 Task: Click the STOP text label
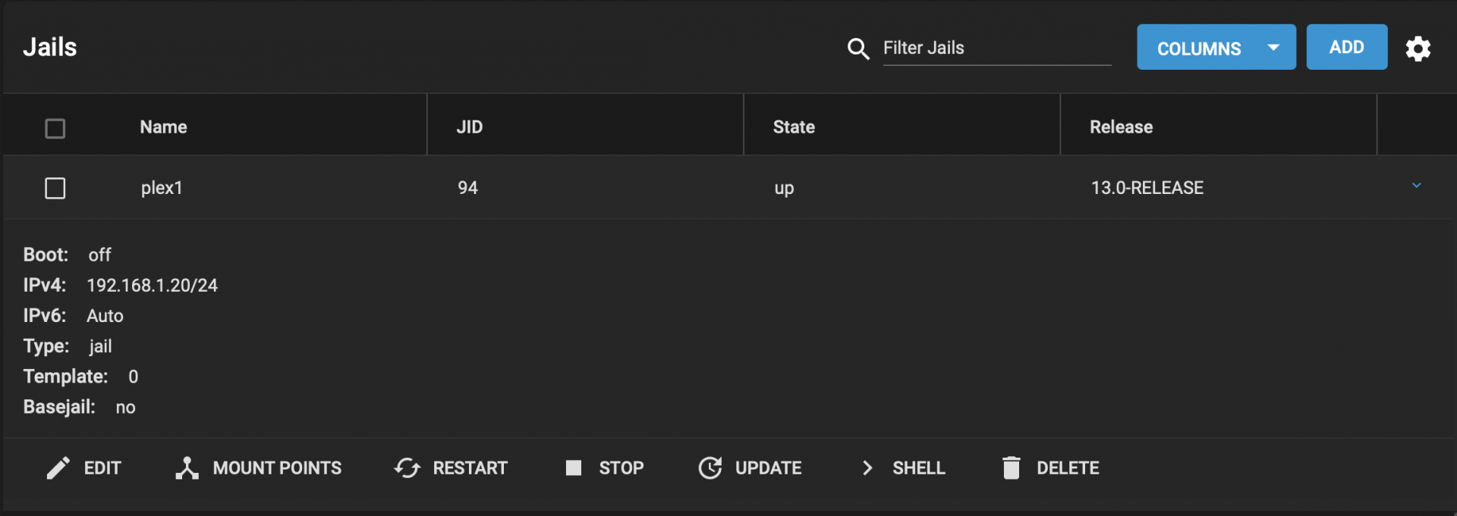tap(621, 468)
